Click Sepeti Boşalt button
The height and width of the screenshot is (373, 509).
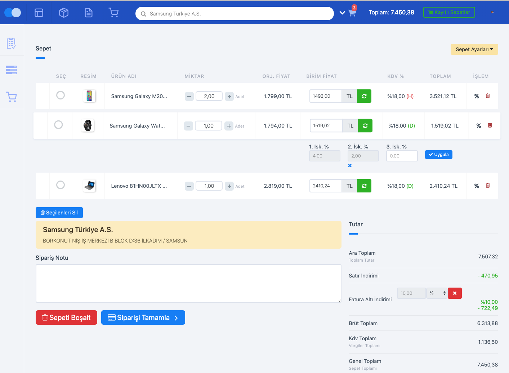(66, 318)
